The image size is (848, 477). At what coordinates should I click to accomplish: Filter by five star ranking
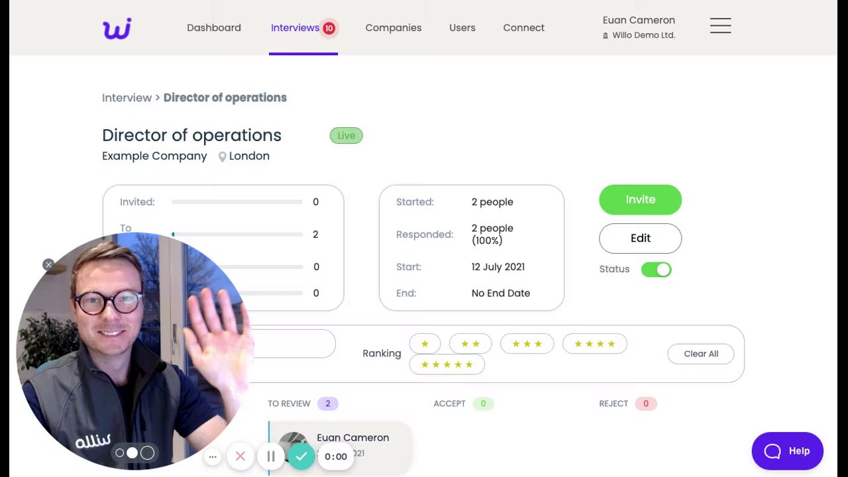tap(447, 364)
